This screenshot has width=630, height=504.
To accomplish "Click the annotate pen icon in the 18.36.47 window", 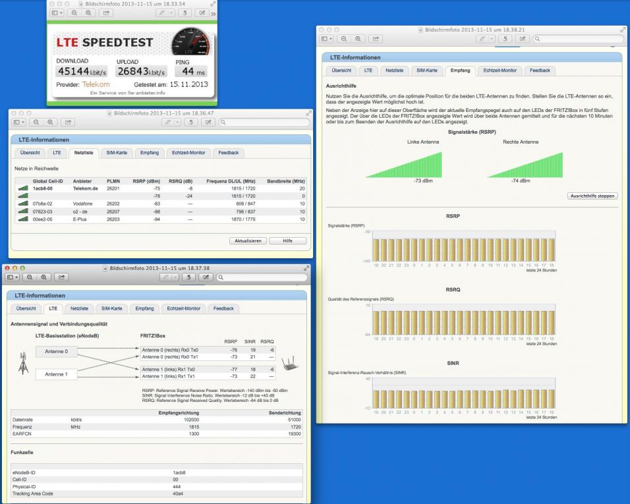I will (x=168, y=122).
